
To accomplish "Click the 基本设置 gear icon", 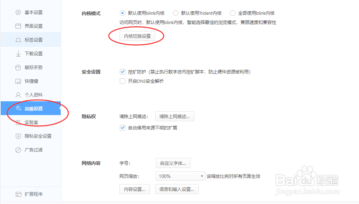I will click(18, 12).
